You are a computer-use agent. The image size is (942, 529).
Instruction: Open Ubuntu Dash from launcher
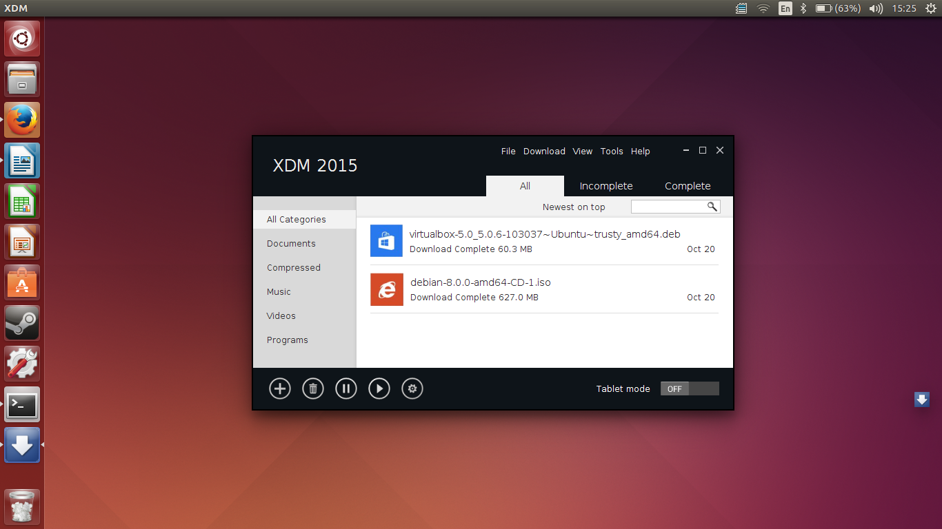[22, 39]
